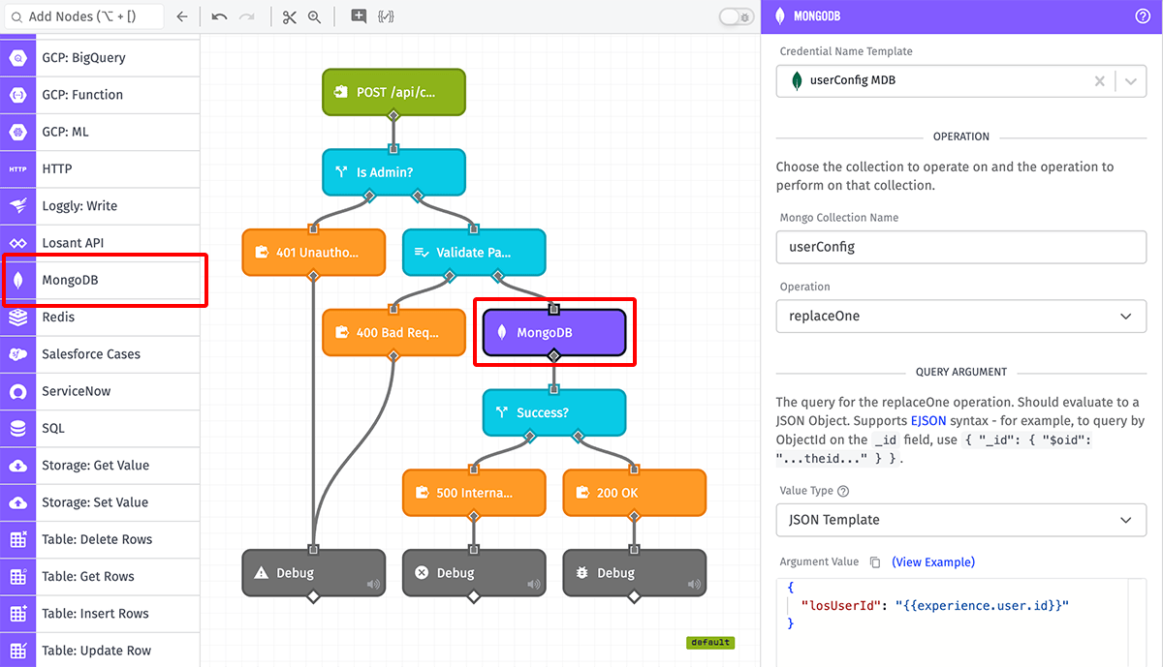This screenshot has width=1163, height=667.
Task: Click the Table: Insert Rows icon
Action: [17, 614]
